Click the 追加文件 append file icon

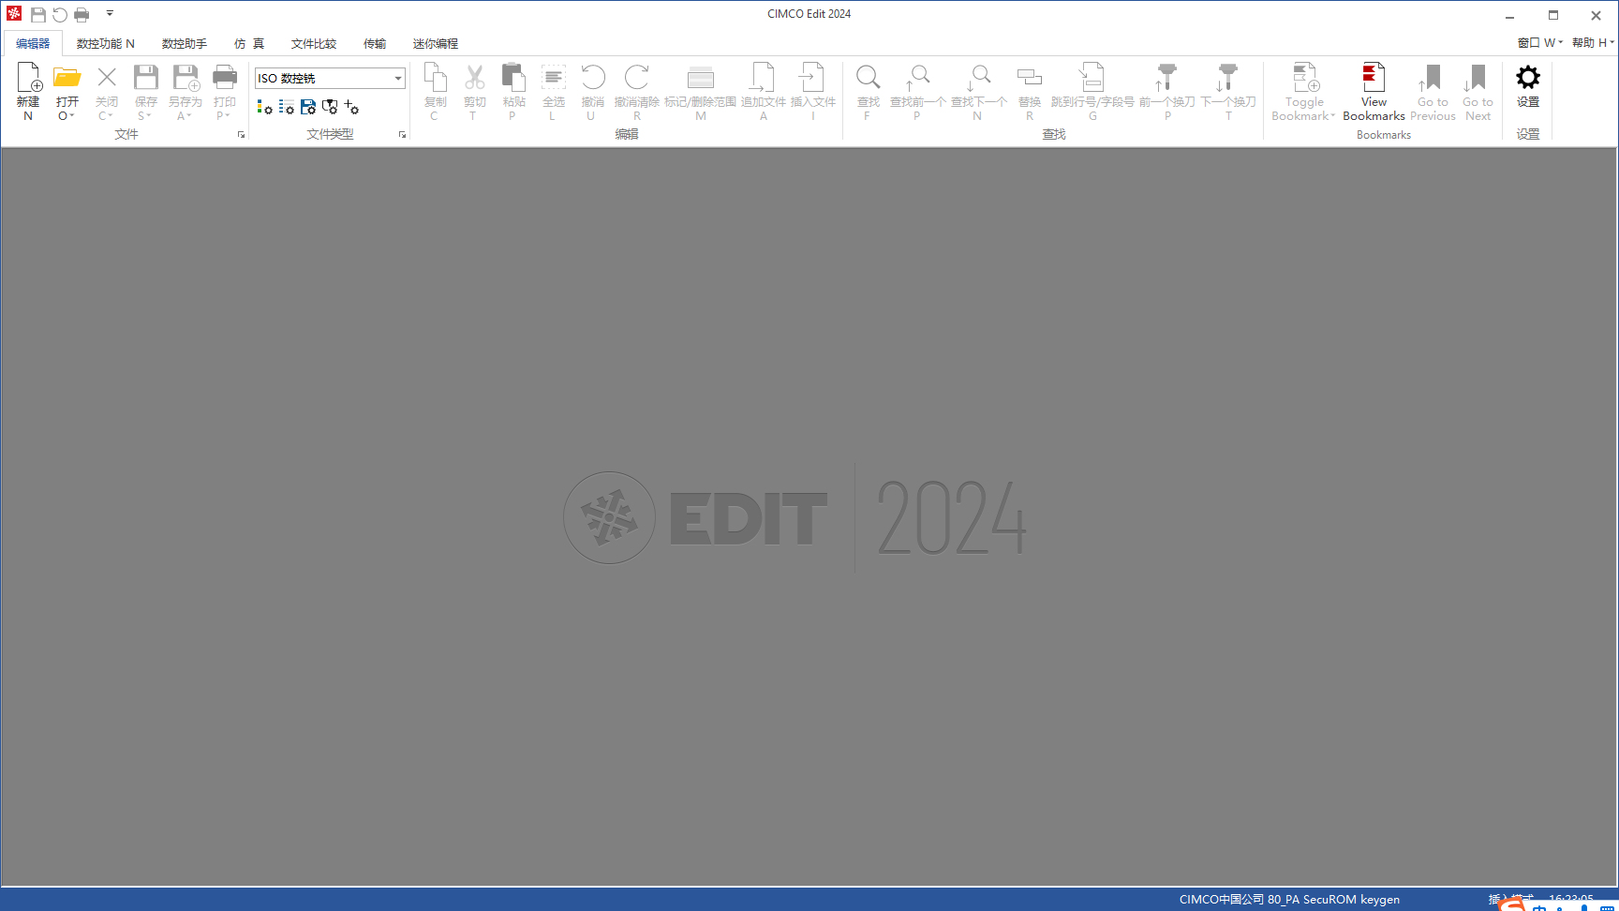(764, 78)
